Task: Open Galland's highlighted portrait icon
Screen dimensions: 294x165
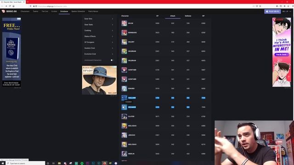Action: click(124, 98)
